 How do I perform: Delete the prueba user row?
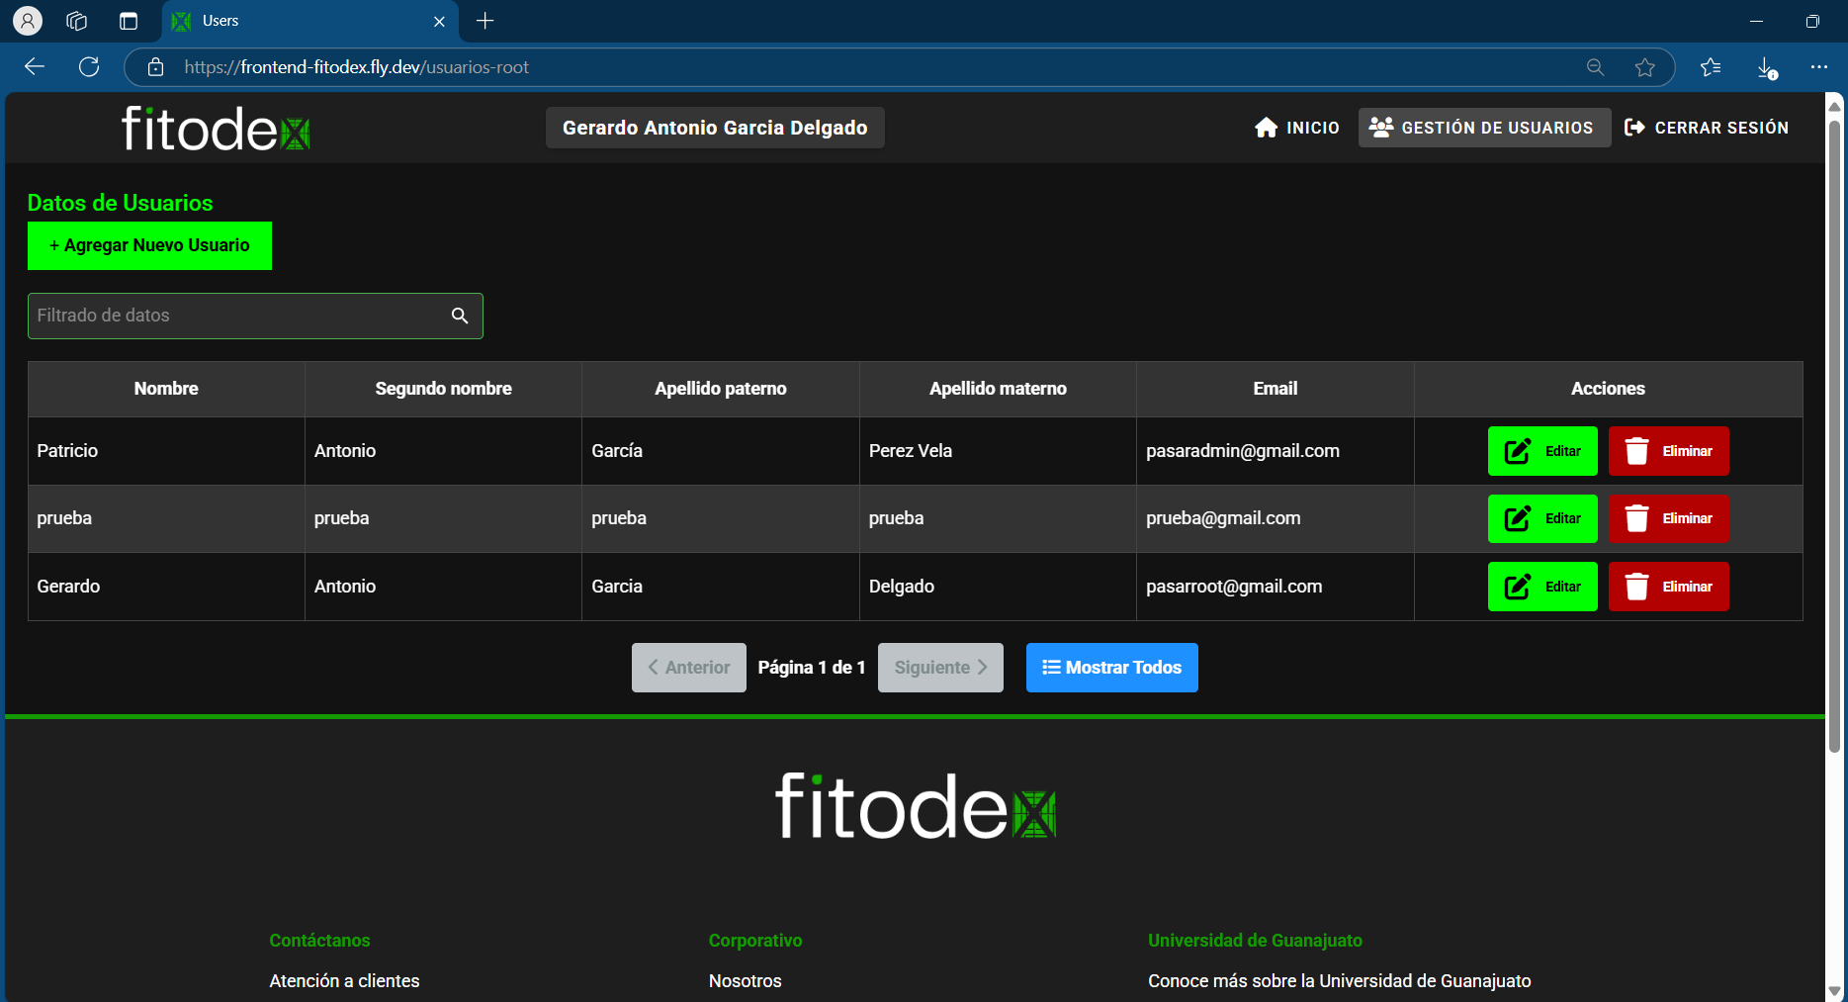point(1668,518)
